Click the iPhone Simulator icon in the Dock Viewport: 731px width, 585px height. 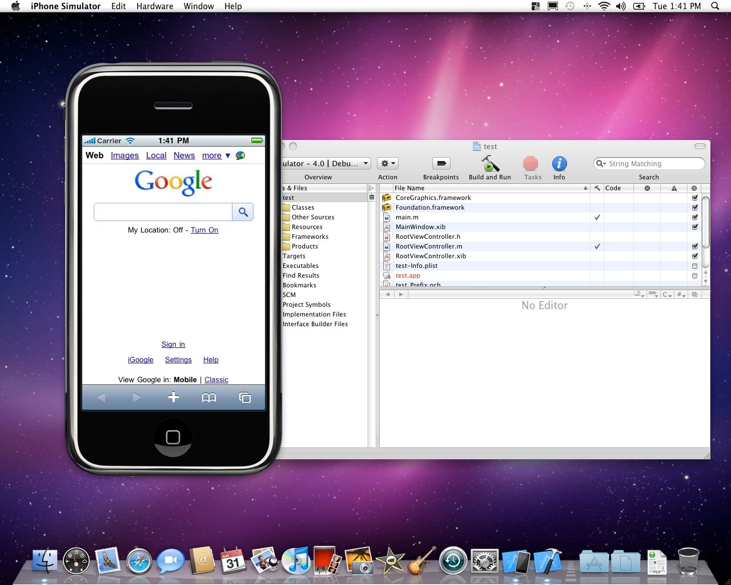[x=516, y=561]
